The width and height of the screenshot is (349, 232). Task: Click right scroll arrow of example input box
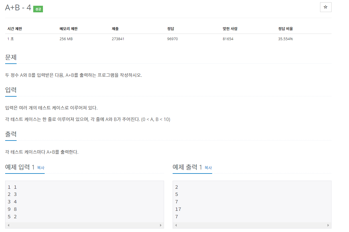coord(161,225)
